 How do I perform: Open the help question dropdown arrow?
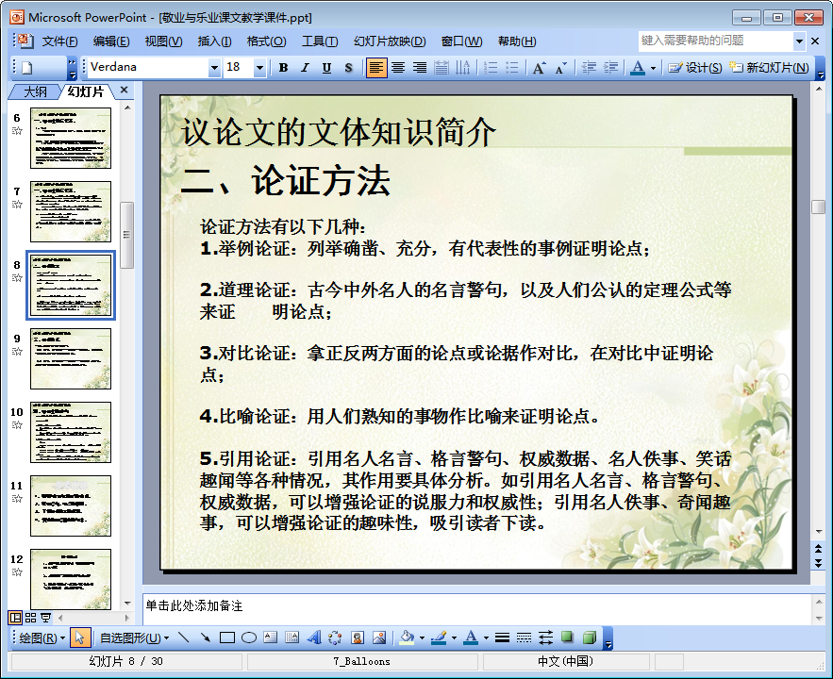click(x=800, y=41)
